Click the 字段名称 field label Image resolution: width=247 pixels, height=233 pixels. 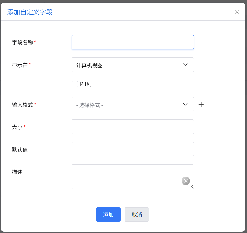coord(23,42)
